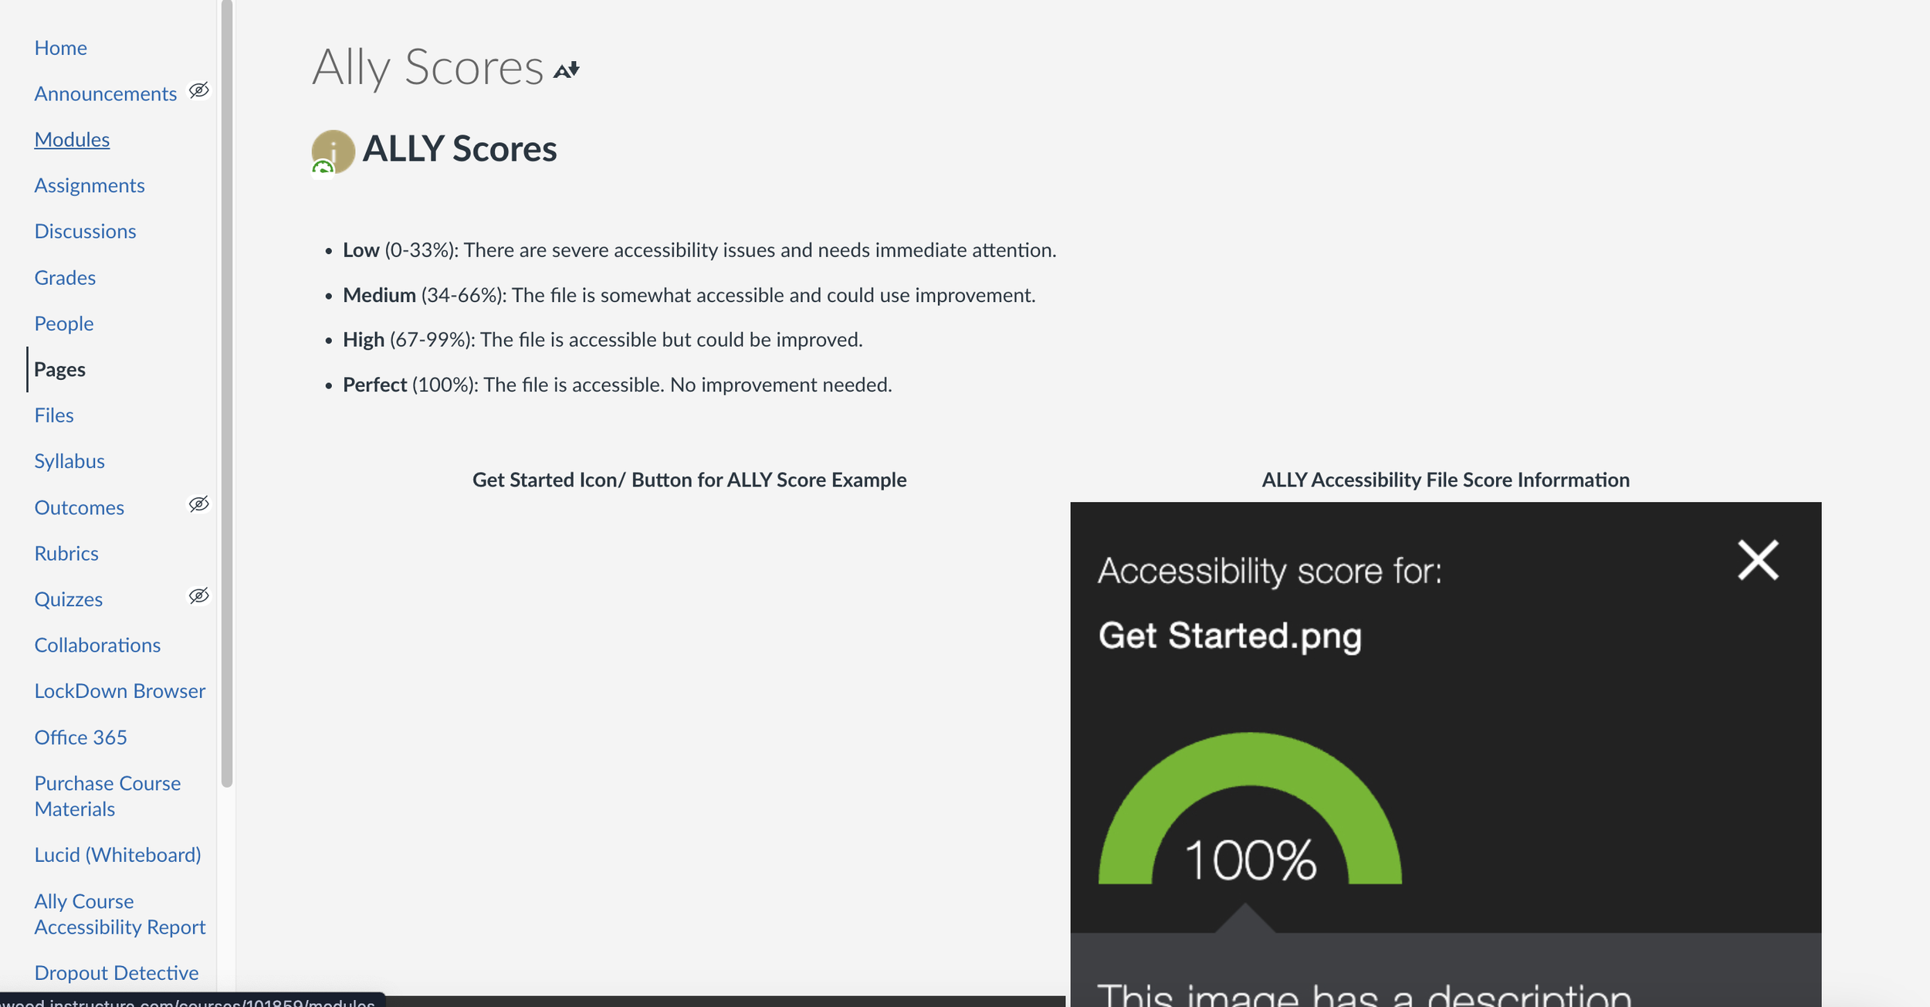Open the Files section
1930x1007 pixels.
[54, 415]
